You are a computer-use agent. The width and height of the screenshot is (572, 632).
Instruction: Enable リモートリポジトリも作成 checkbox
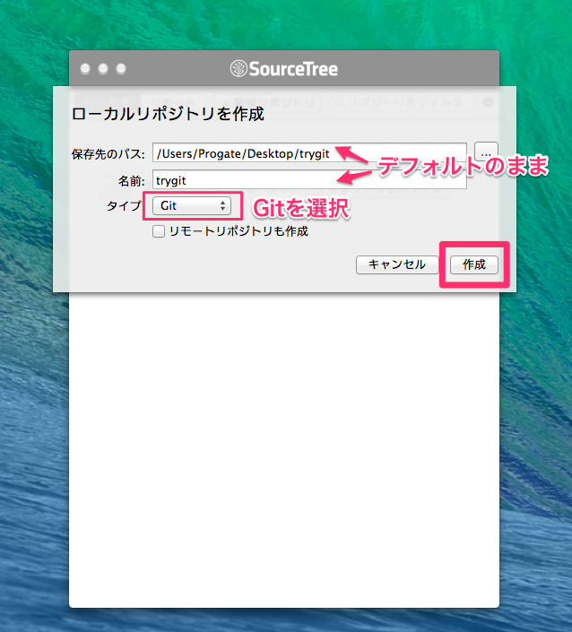click(x=159, y=231)
